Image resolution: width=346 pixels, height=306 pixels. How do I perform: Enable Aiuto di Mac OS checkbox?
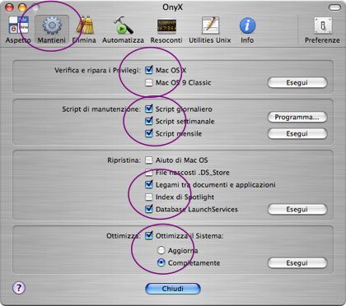(x=149, y=160)
